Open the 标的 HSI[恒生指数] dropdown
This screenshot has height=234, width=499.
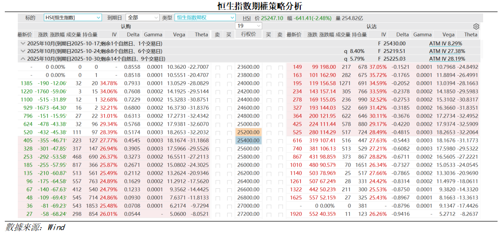tap(73, 17)
